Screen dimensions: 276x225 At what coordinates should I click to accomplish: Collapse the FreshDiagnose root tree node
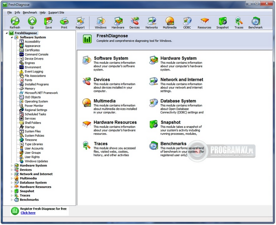click(x=7, y=33)
